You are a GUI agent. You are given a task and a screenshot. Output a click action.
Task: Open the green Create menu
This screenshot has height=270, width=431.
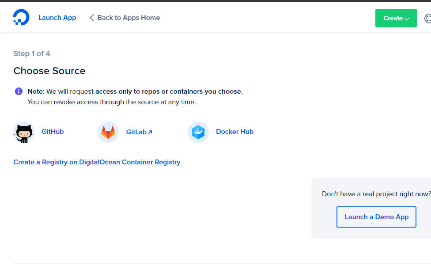(393, 19)
